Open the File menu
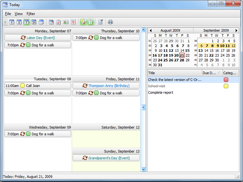Viewport: 243px width, 182px height. click(8, 14)
